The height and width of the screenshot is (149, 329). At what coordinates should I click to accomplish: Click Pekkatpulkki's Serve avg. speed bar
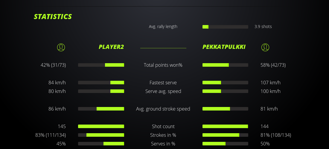[225, 91]
